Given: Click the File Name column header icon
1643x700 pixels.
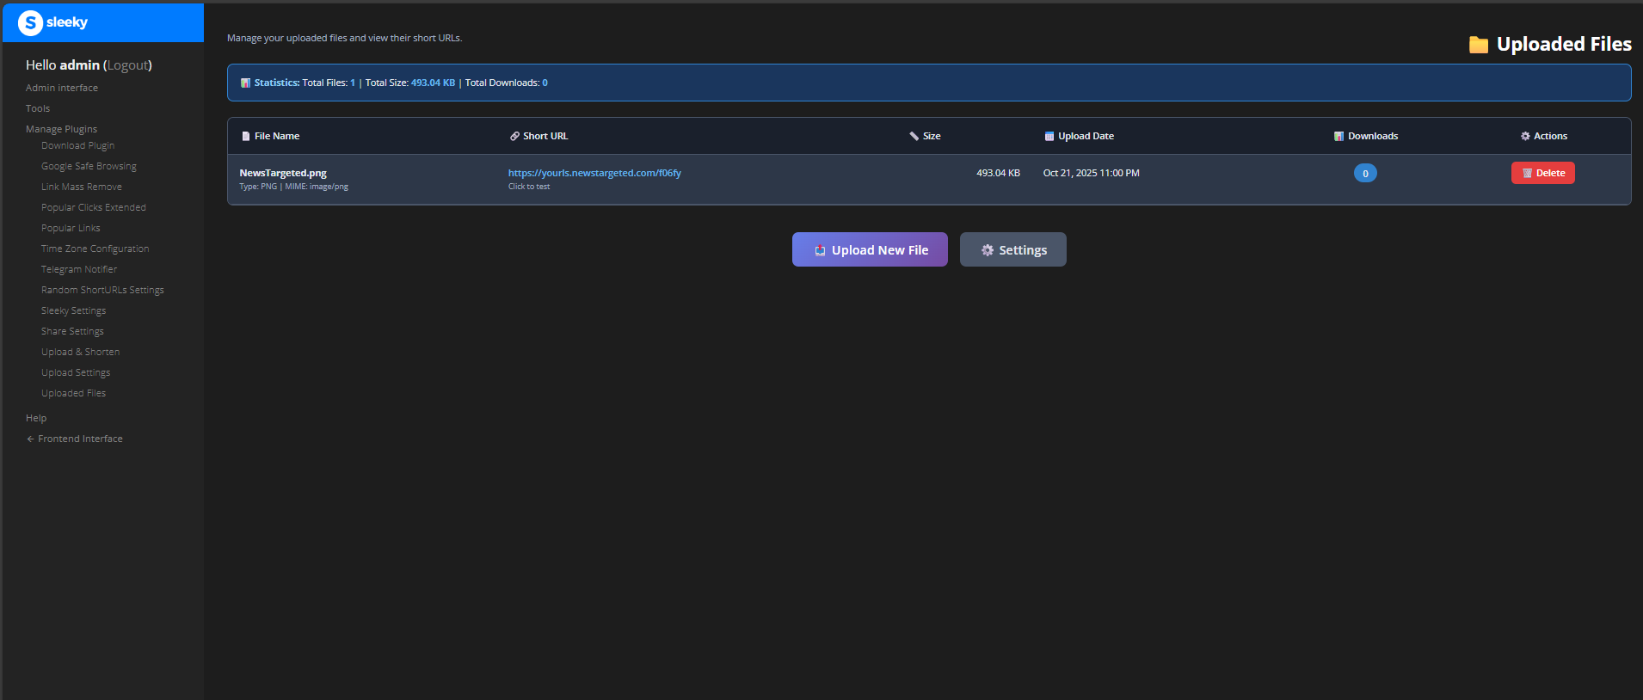Looking at the screenshot, I should (x=246, y=137).
